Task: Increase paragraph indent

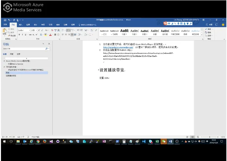Action: [x=81, y=30]
